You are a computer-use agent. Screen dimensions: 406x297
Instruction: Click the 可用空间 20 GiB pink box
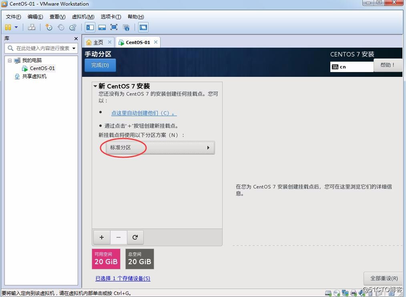point(106,259)
